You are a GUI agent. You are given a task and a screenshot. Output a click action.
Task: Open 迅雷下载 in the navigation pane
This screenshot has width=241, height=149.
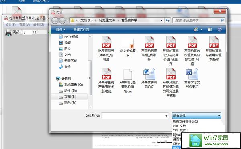[x=68, y=61]
